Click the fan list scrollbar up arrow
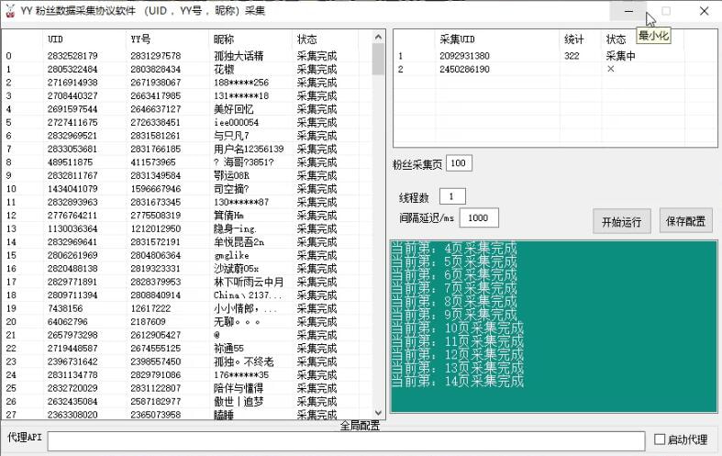The width and height of the screenshot is (722, 456). pyautogui.click(x=378, y=37)
